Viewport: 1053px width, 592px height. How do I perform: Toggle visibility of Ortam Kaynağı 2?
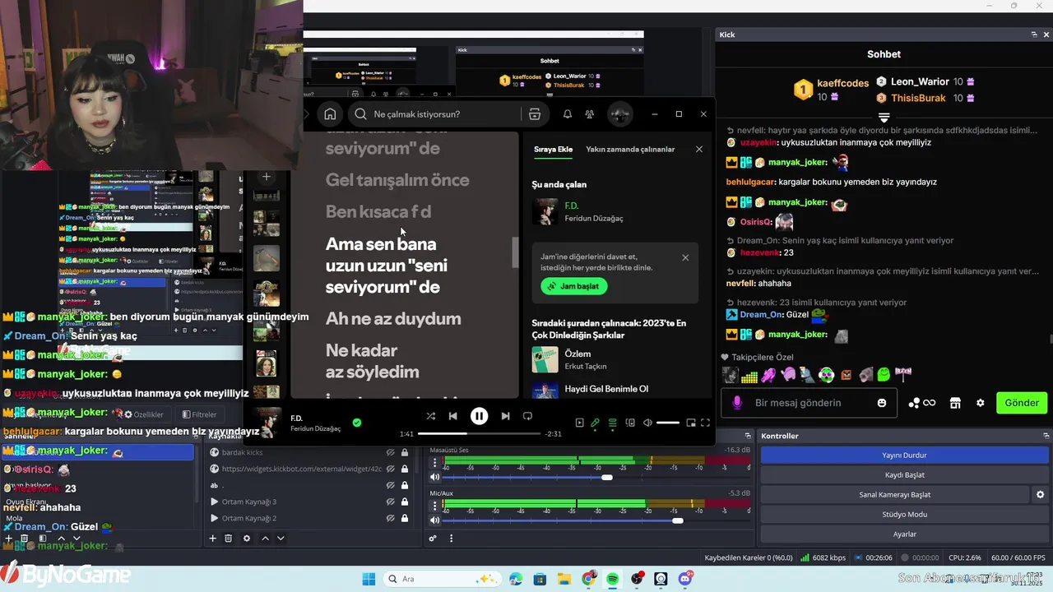tap(391, 518)
